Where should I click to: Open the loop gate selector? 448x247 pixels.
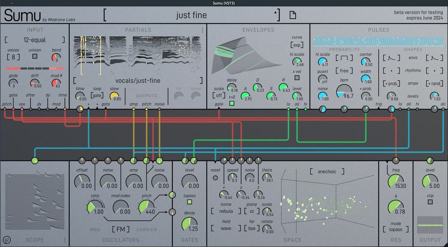tap(97, 96)
